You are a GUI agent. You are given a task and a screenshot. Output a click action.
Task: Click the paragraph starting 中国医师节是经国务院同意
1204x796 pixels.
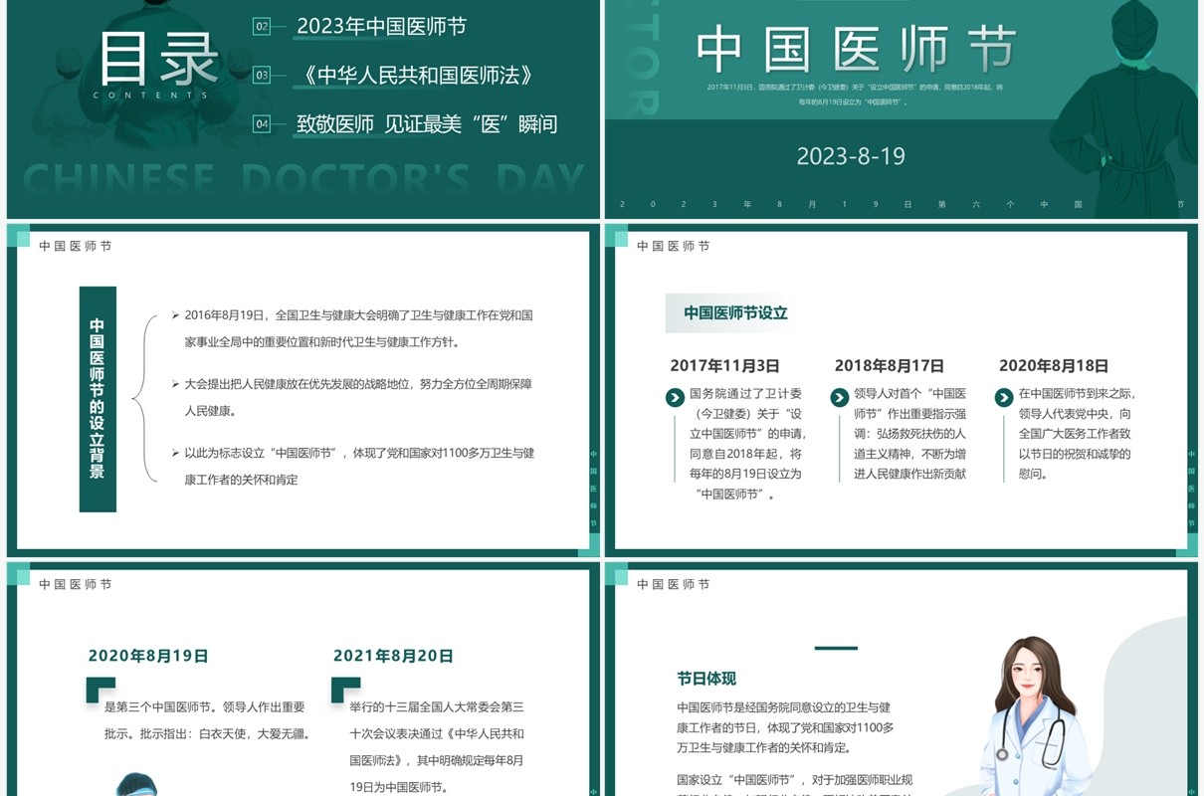point(785,727)
